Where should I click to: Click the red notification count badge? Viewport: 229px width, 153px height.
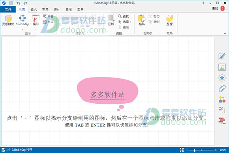point(223,8)
